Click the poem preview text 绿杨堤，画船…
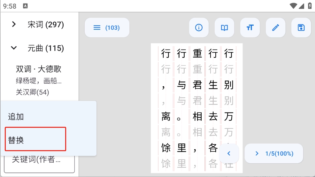The height and width of the screenshot is (177, 315). (x=39, y=81)
